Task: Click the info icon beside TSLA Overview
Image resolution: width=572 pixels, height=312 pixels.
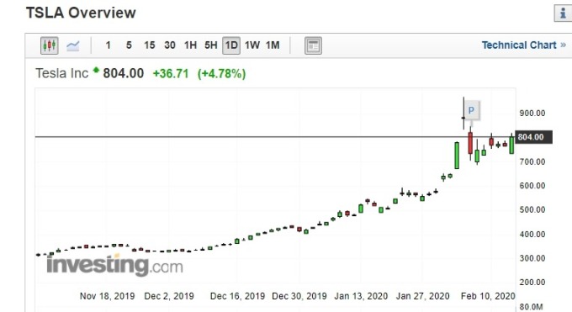Action: click(x=563, y=13)
